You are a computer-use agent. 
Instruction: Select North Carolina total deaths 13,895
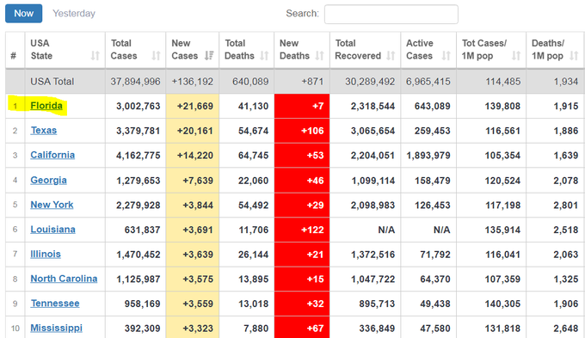coord(253,279)
